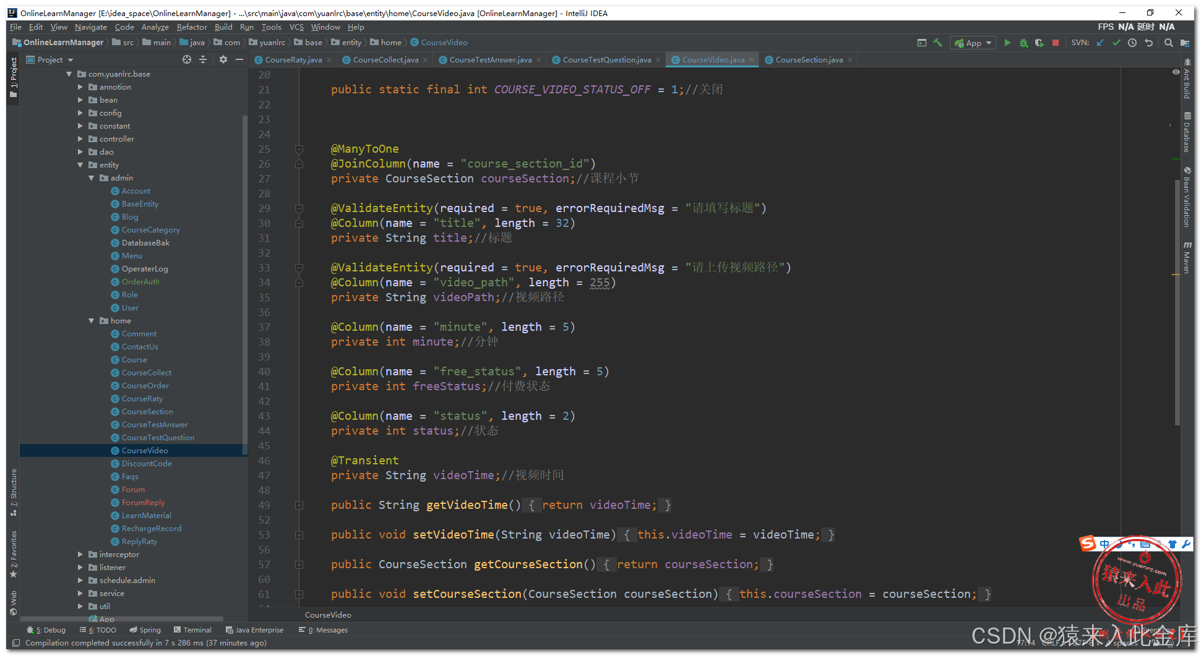This screenshot has height=656, width=1201.
Task: Open the Database side panel
Action: (x=1187, y=132)
